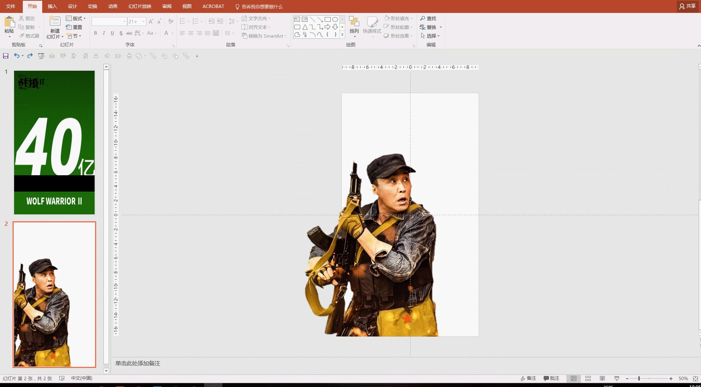The image size is (701, 387).
Task: Switch to the Animations ribbon tab
Action: pos(113,6)
